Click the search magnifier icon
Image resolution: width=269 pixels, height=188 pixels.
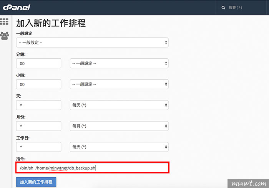click(223, 8)
